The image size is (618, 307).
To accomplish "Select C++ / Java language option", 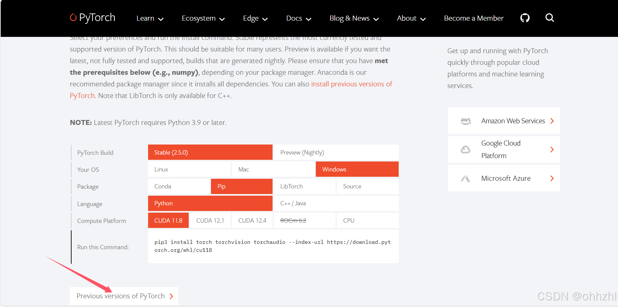I will point(336,203).
